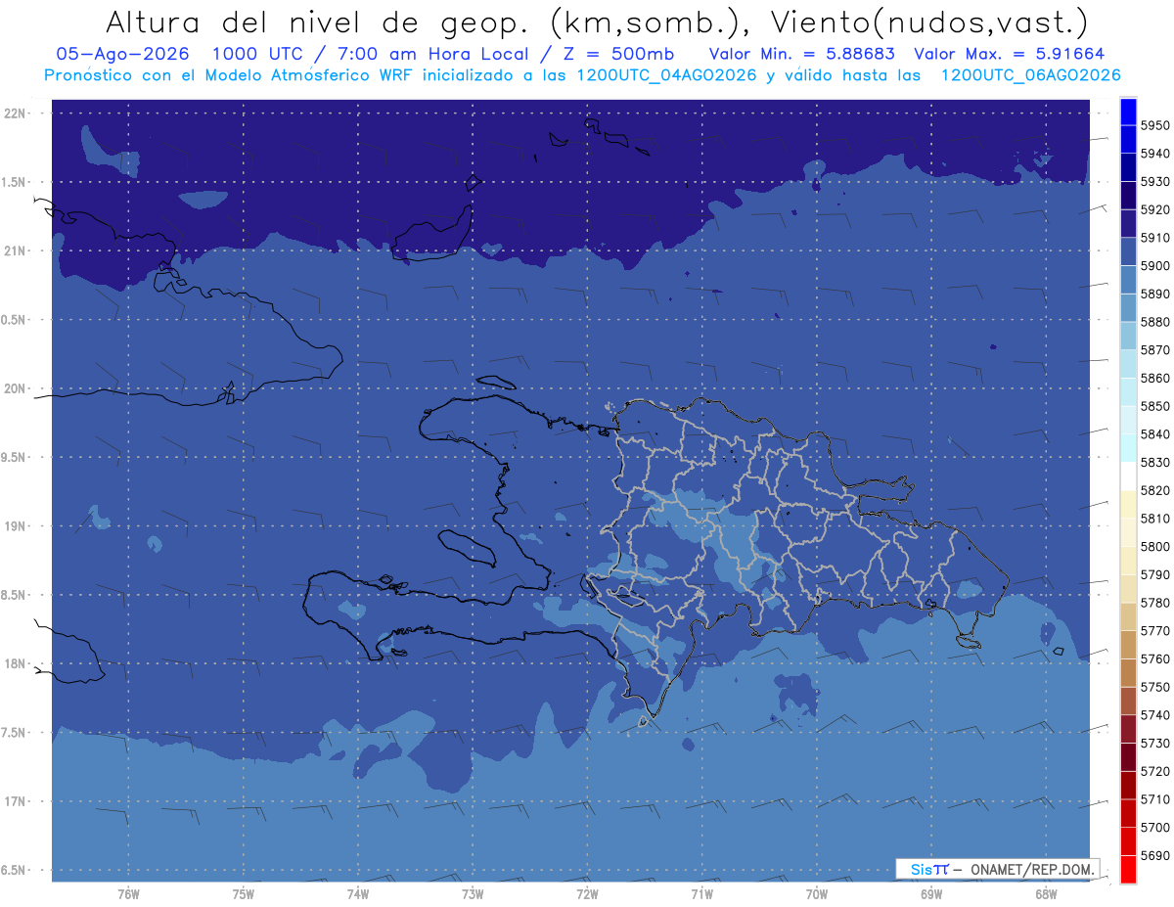Image resolution: width=1174 pixels, height=907 pixels.
Task: Click the '20N' latitude label
Action: (x=17, y=388)
